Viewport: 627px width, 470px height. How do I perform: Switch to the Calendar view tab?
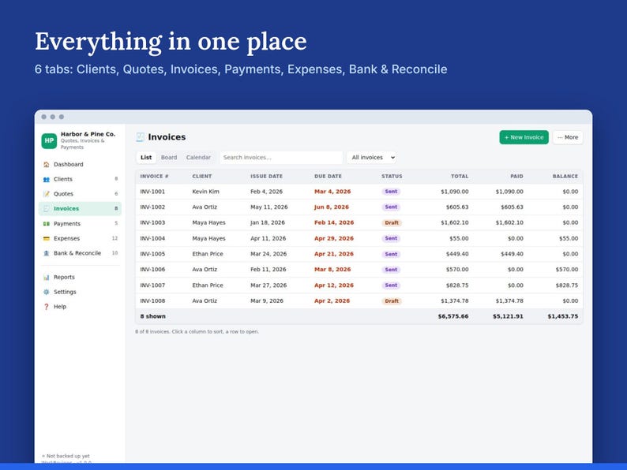click(198, 158)
